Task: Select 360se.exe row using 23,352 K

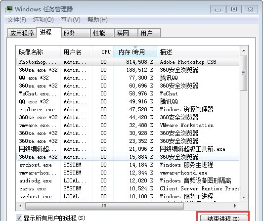Action: [x=128, y=141]
